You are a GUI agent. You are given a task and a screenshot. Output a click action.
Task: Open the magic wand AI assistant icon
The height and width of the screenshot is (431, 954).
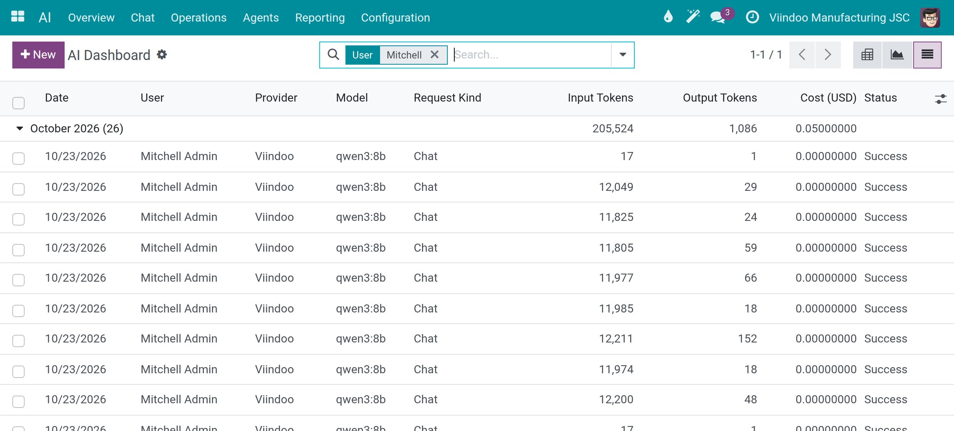coord(693,17)
